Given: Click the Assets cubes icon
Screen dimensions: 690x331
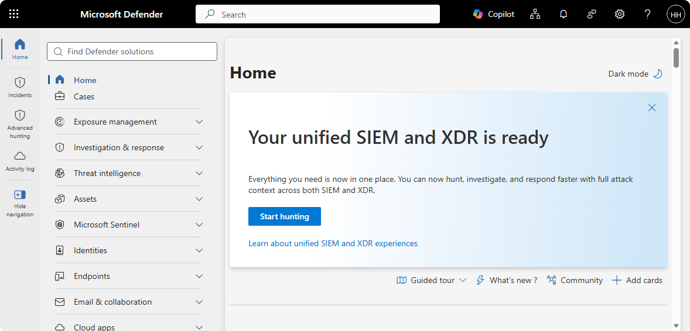Looking at the screenshot, I should (60, 199).
